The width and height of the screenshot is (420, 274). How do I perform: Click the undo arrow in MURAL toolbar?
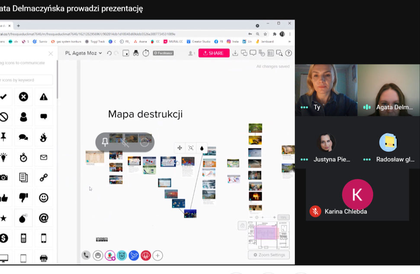tap(109, 53)
